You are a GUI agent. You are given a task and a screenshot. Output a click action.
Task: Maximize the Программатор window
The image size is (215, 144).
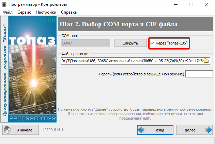191,4
